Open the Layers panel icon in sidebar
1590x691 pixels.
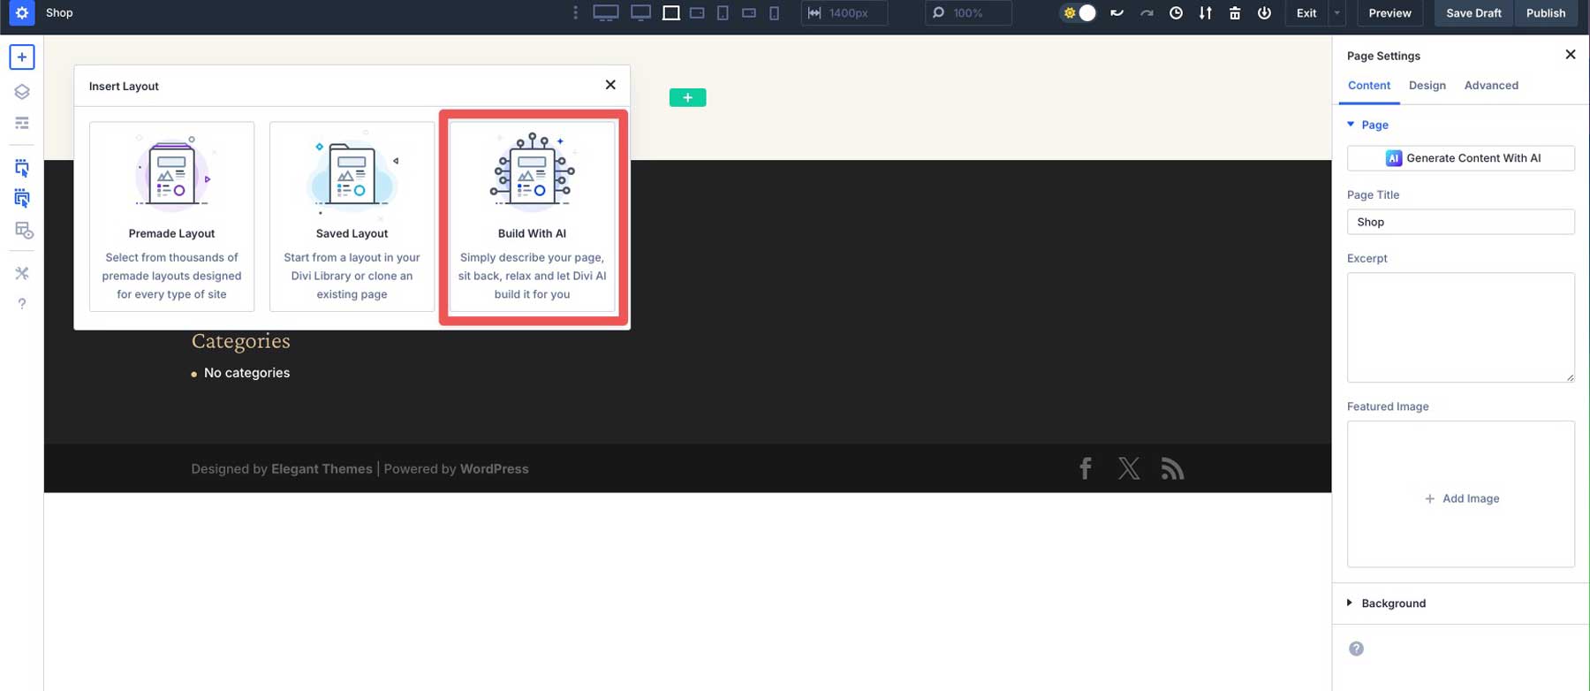[22, 92]
